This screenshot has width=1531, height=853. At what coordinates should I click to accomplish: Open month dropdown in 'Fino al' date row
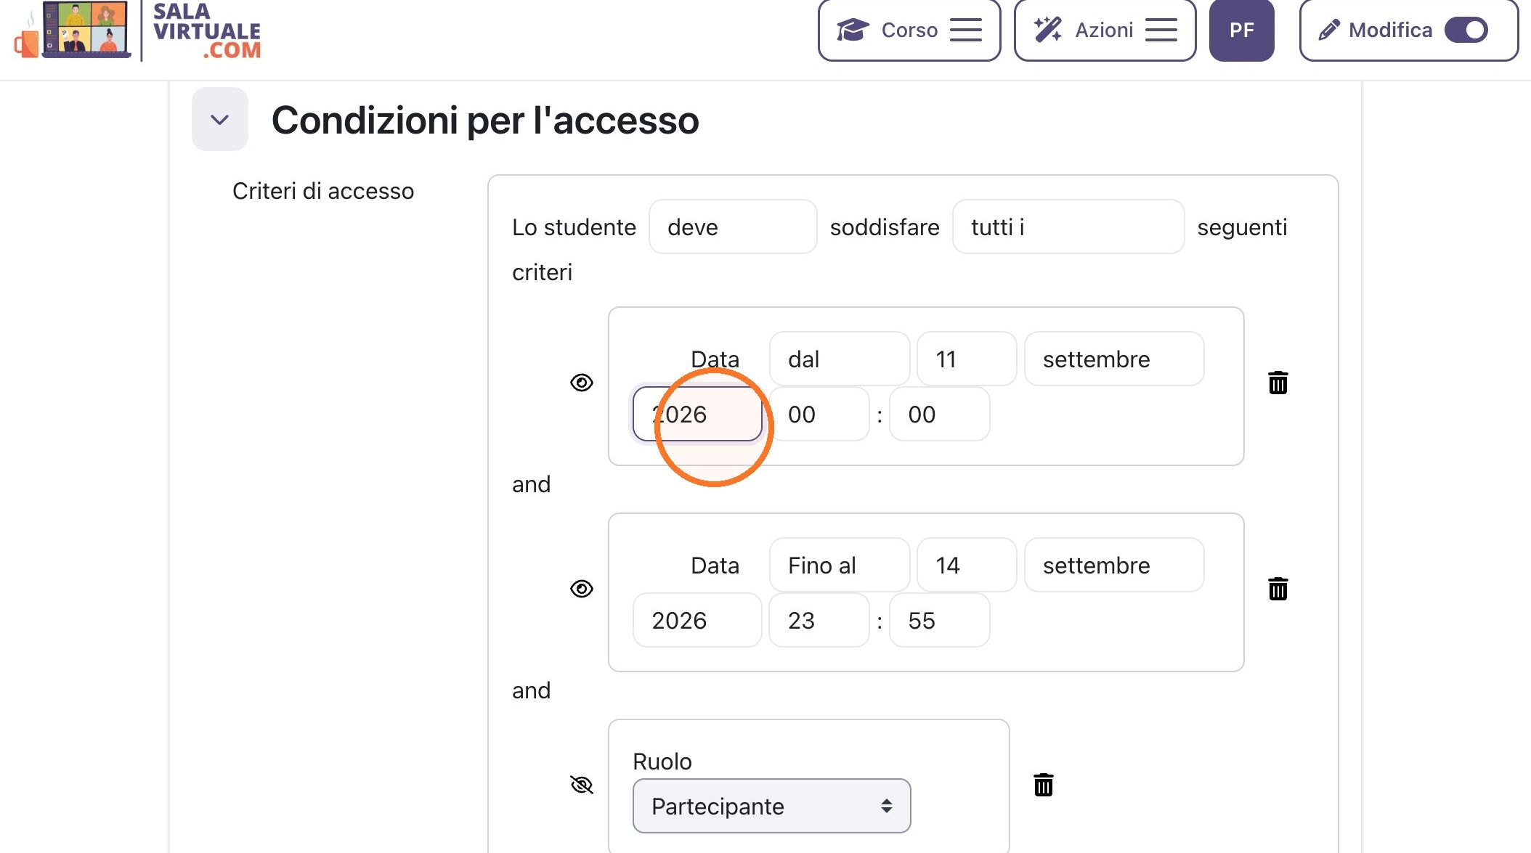click(1114, 566)
